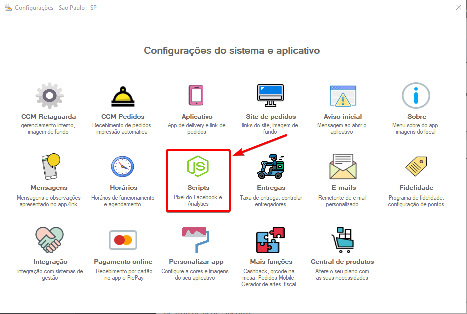Select the Horários clock icon

click(122, 167)
